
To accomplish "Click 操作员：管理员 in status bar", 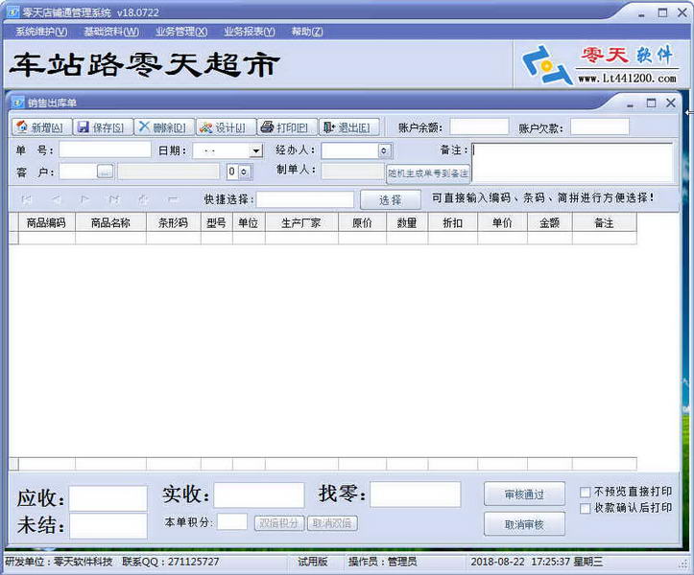I will pos(382,562).
